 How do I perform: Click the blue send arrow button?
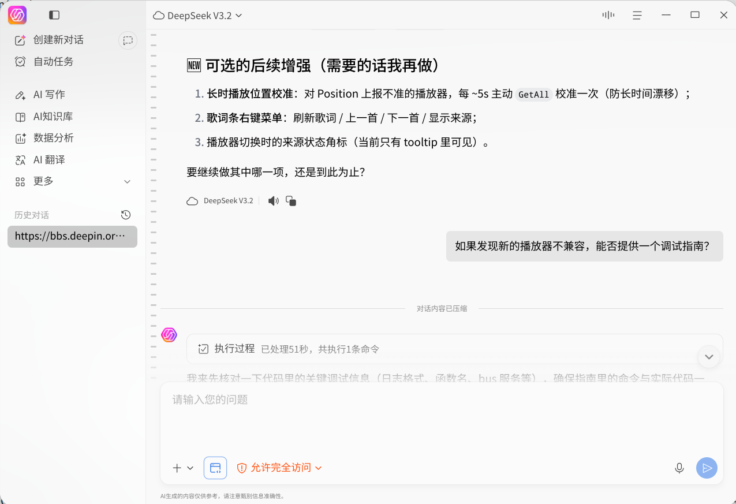coord(707,468)
